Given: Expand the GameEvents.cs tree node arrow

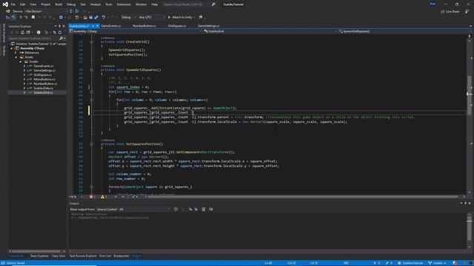Looking at the screenshot, I should point(24,66).
